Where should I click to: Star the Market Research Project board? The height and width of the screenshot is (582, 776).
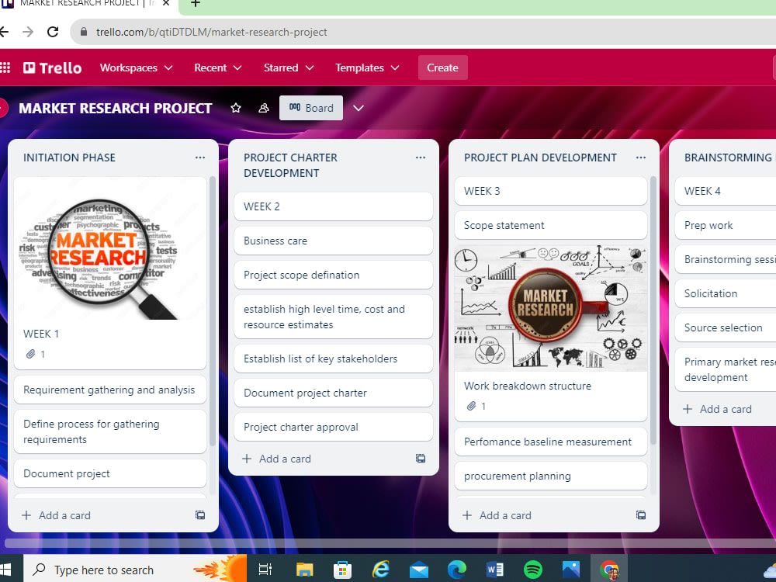click(236, 108)
